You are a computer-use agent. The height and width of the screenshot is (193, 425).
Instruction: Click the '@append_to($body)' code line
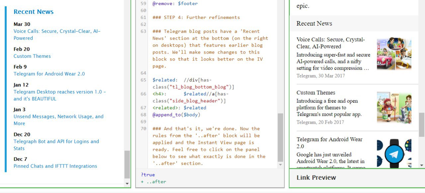pyautogui.click(x=176, y=115)
